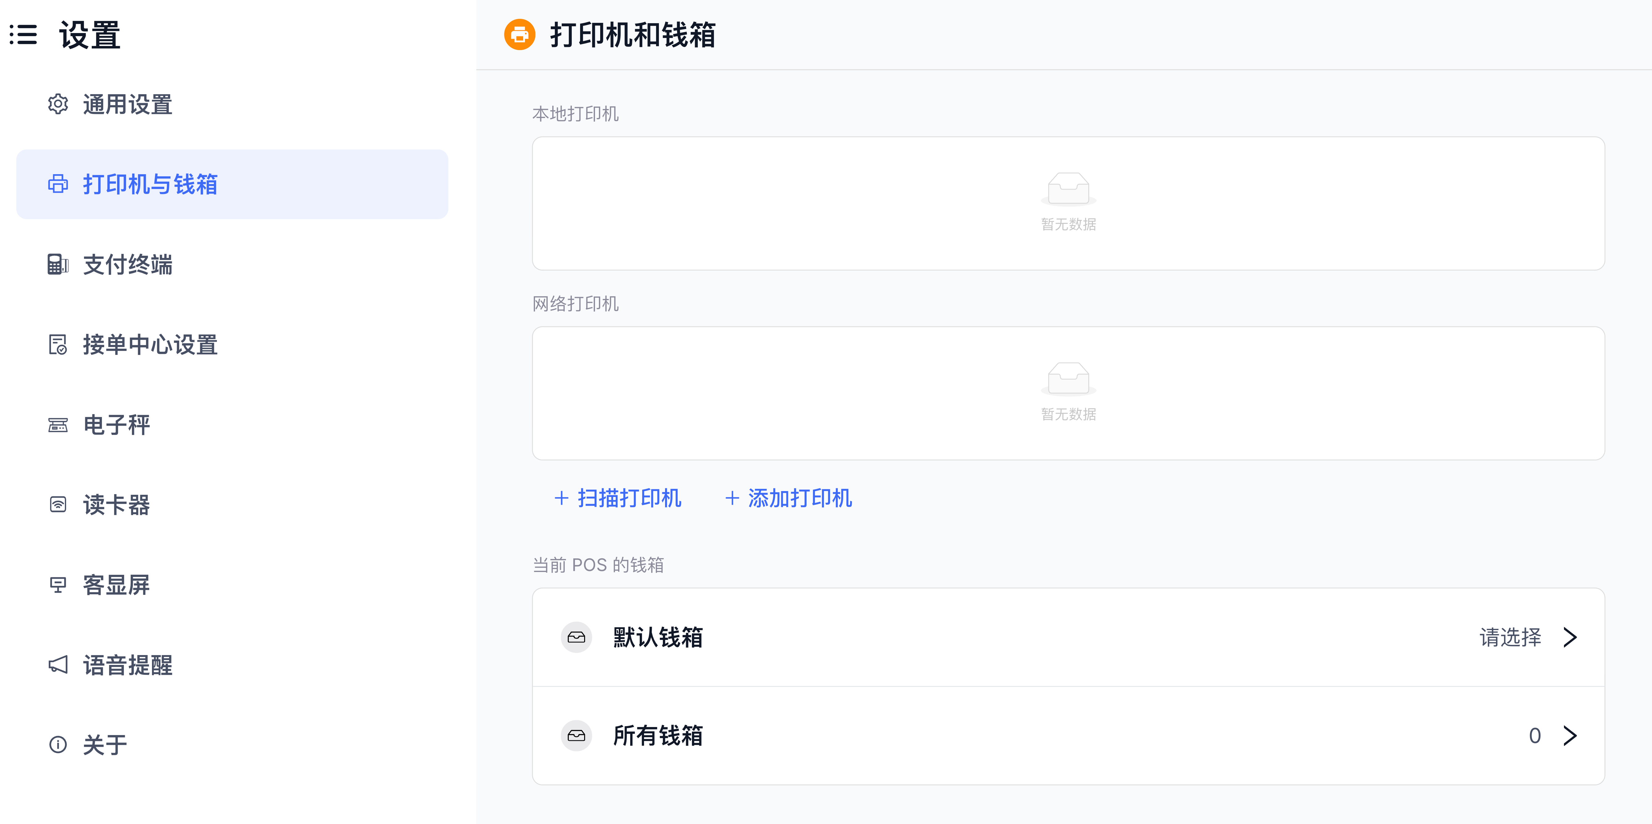Click the order center icon beside 接单中心设置
The height and width of the screenshot is (824, 1652).
point(58,344)
